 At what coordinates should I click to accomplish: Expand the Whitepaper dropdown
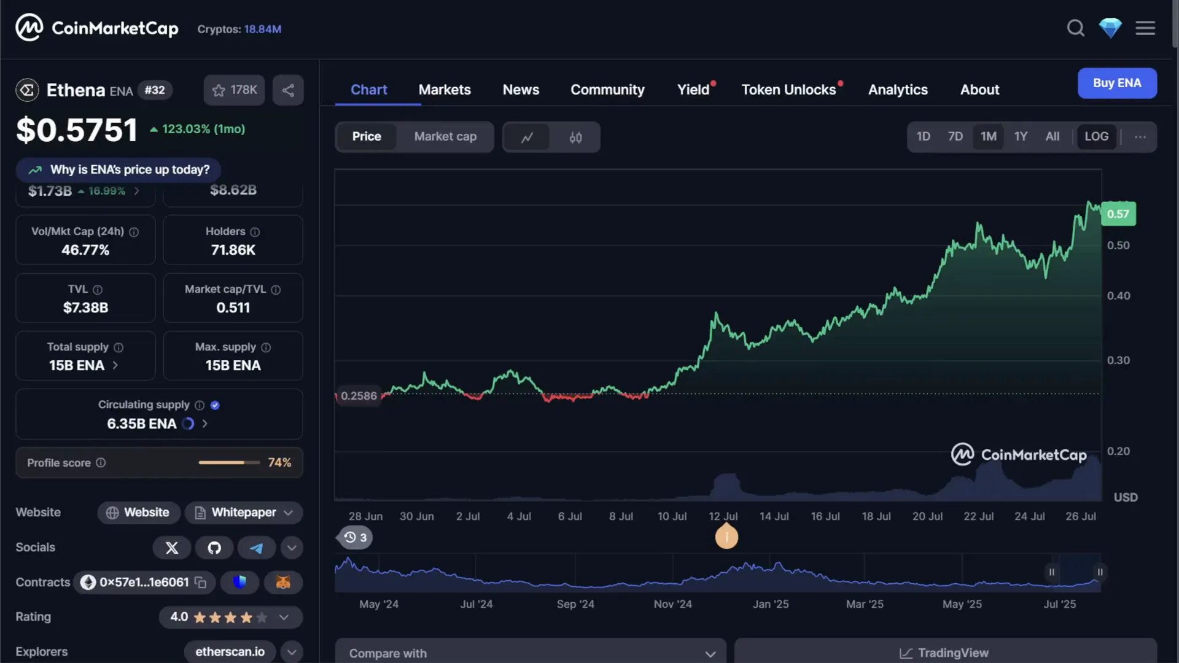pyautogui.click(x=288, y=513)
